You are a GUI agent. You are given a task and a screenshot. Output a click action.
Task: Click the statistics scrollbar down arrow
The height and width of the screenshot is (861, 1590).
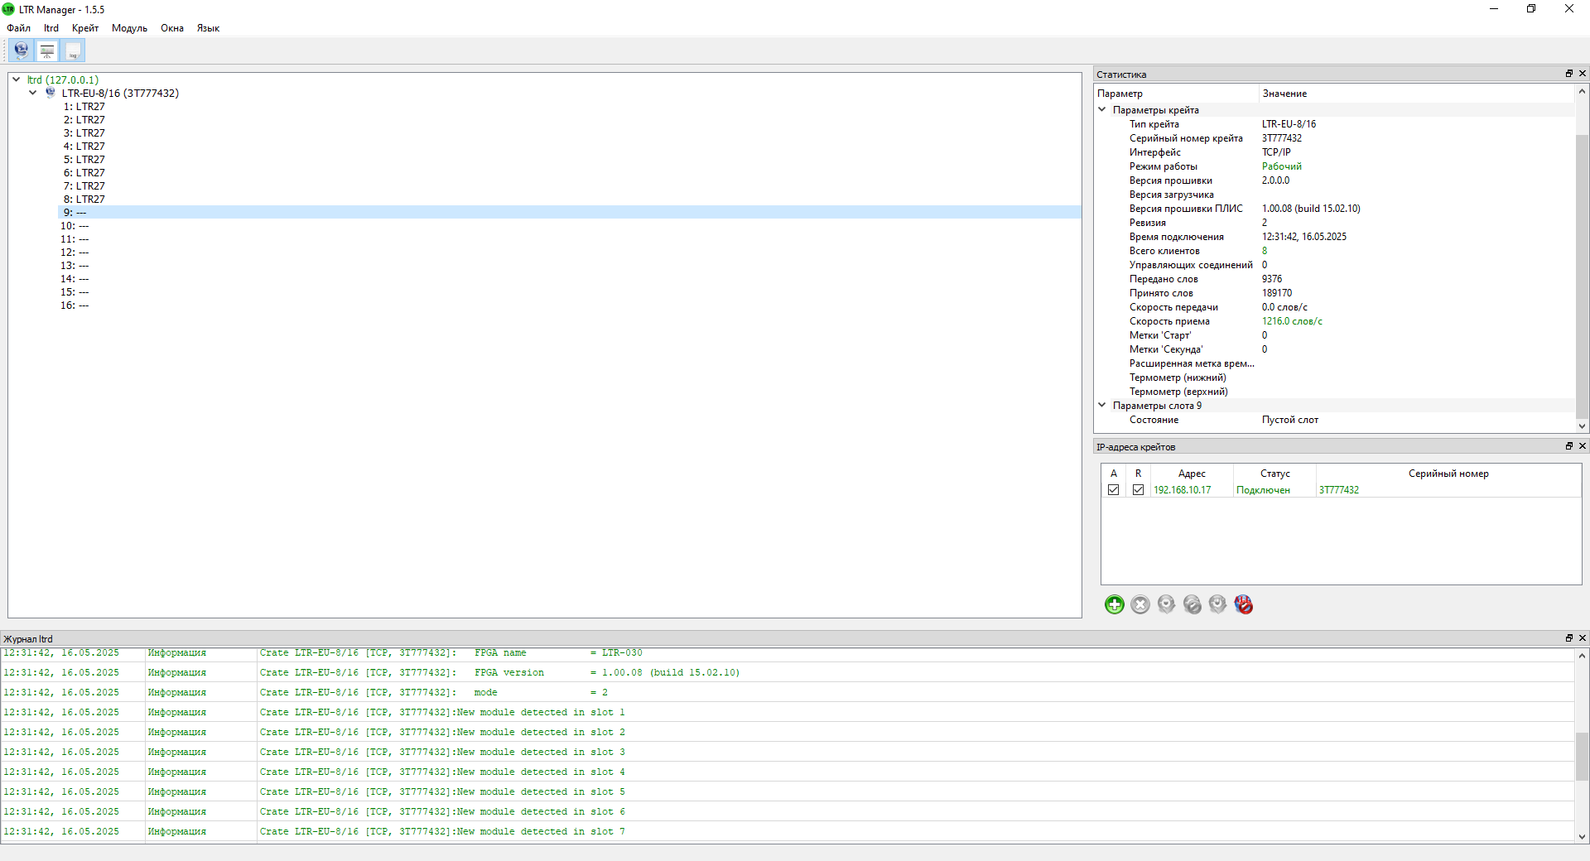[x=1582, y=426]
